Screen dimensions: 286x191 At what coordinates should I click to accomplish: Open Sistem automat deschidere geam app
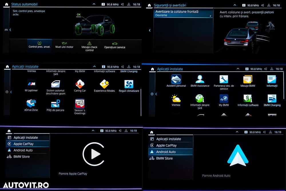(x=55, y=87)
